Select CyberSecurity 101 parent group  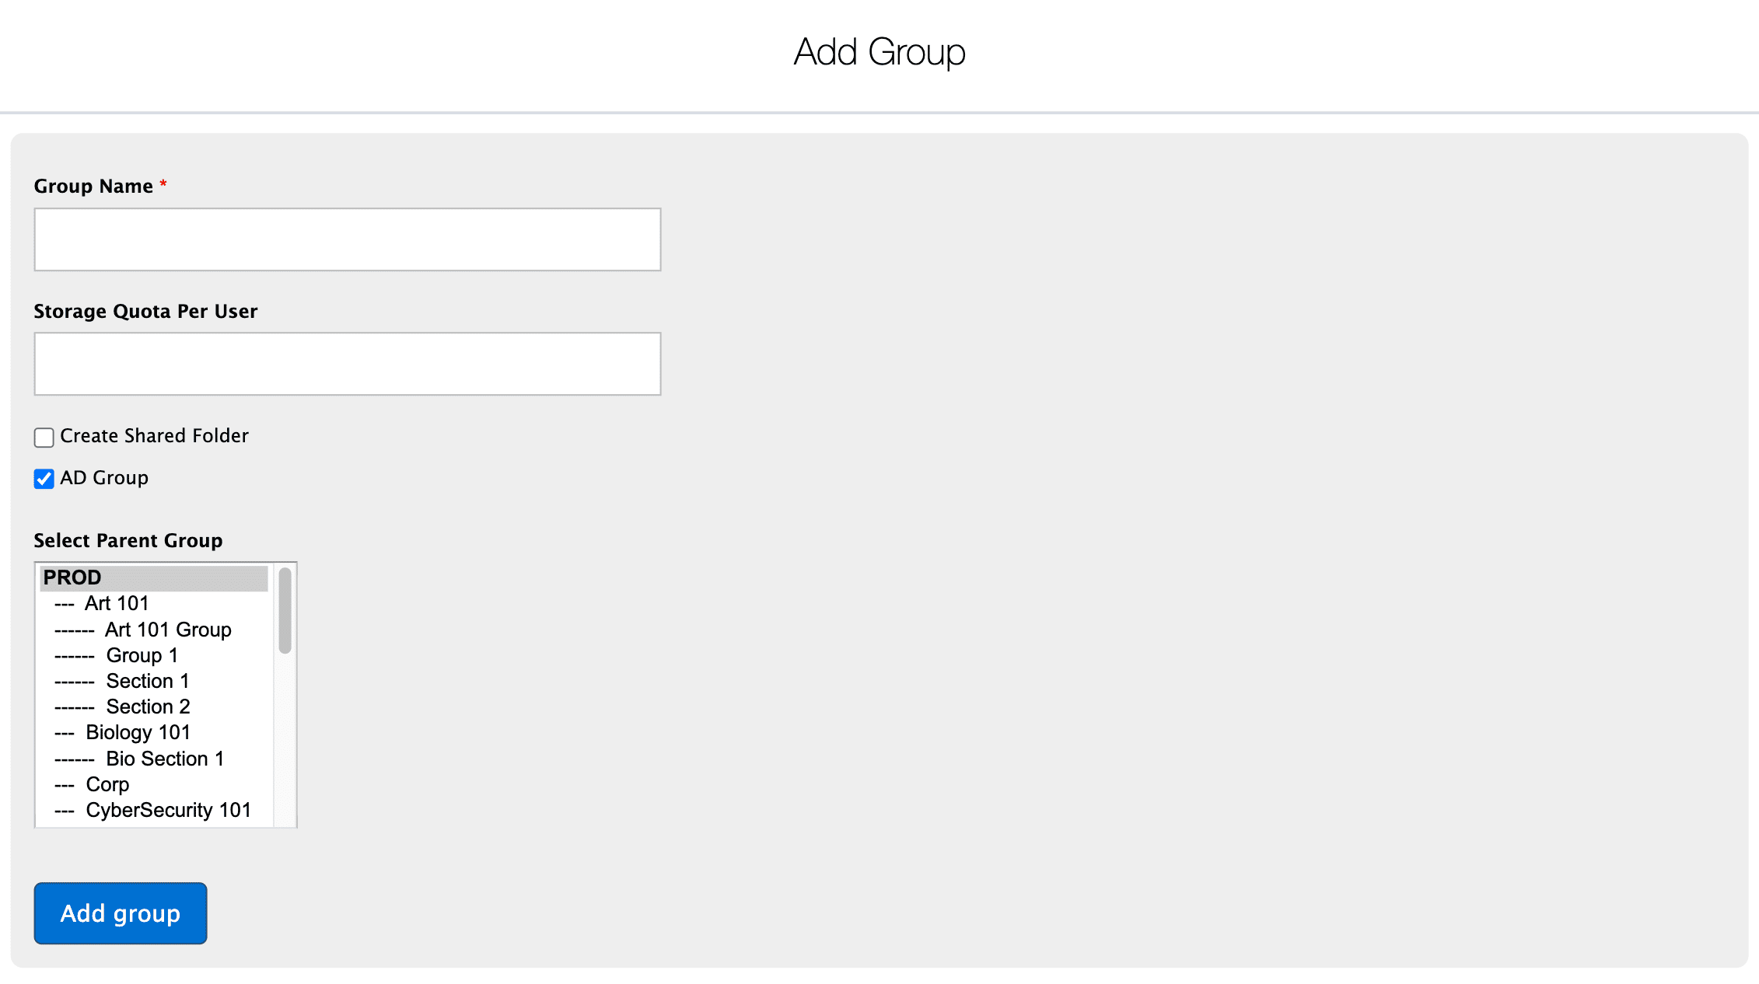click(168, 810)
